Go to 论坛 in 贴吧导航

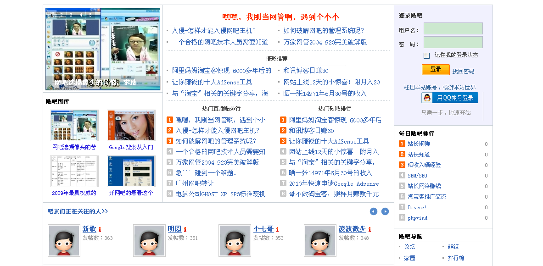point(409,247)
